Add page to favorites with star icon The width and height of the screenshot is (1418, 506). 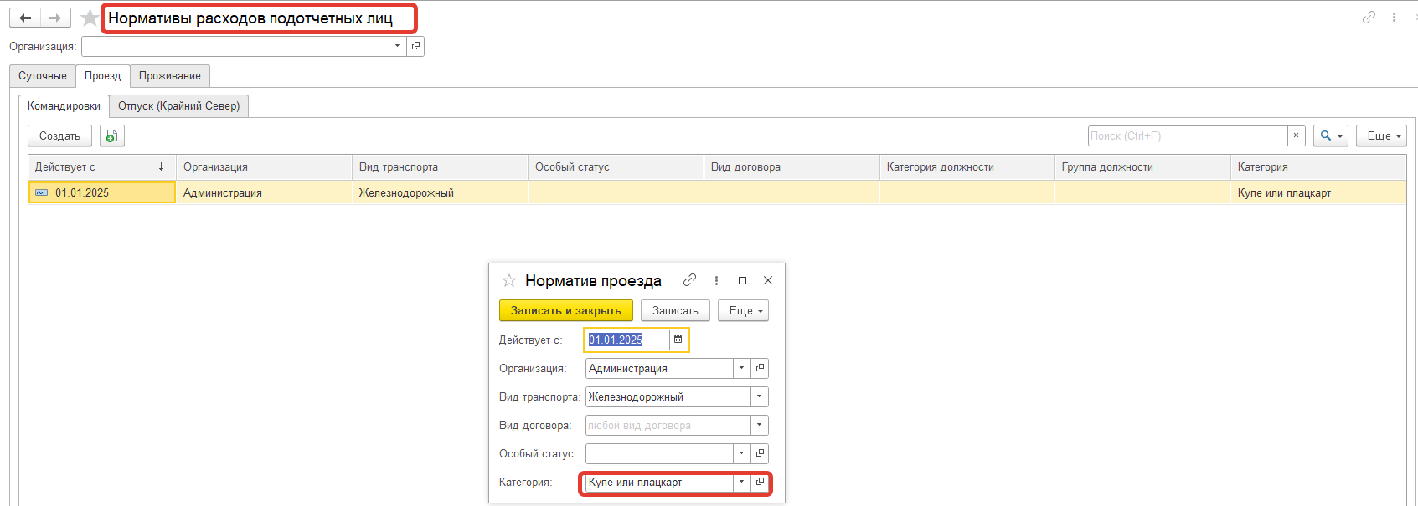pos(90,18)
